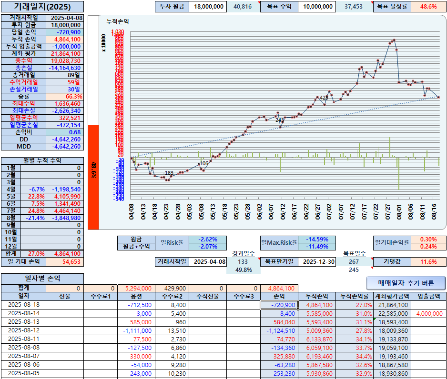Image resolution: width=447 pixels, height=379 pixels.
Task: Select the 최대손실 value -2,626,340
Action: tap(65, 111)
